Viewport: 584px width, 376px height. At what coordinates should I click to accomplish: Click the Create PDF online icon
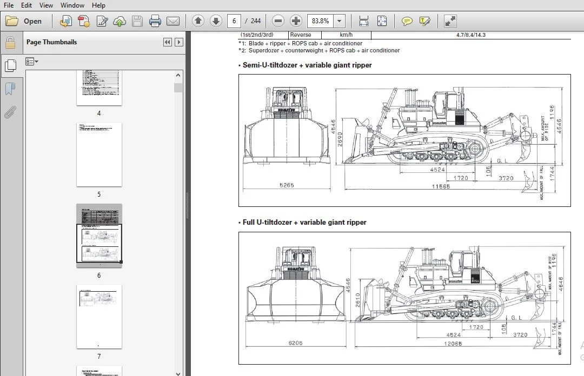66,21
